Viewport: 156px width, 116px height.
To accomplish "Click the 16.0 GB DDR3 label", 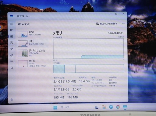I will click(116, 33).
